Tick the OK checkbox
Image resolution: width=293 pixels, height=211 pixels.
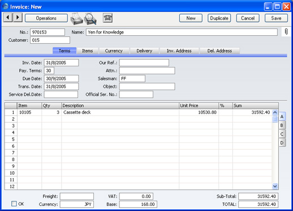click(x=14, y=204)
